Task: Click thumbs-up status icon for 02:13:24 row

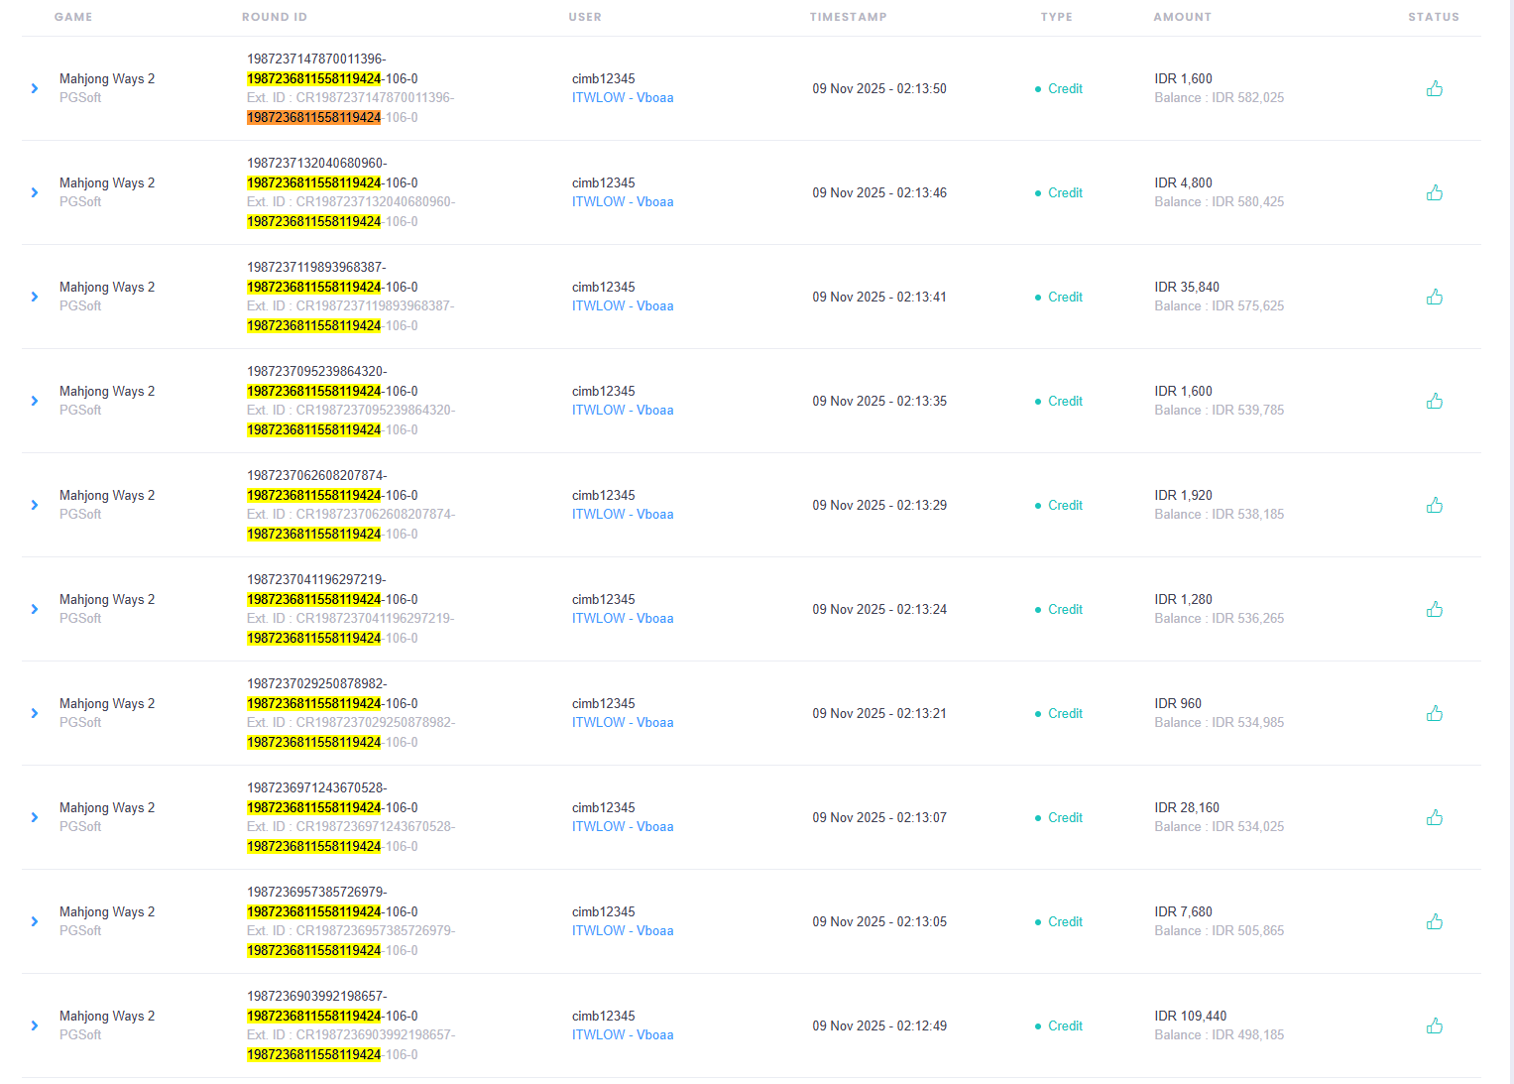Action: [1434, 609]
